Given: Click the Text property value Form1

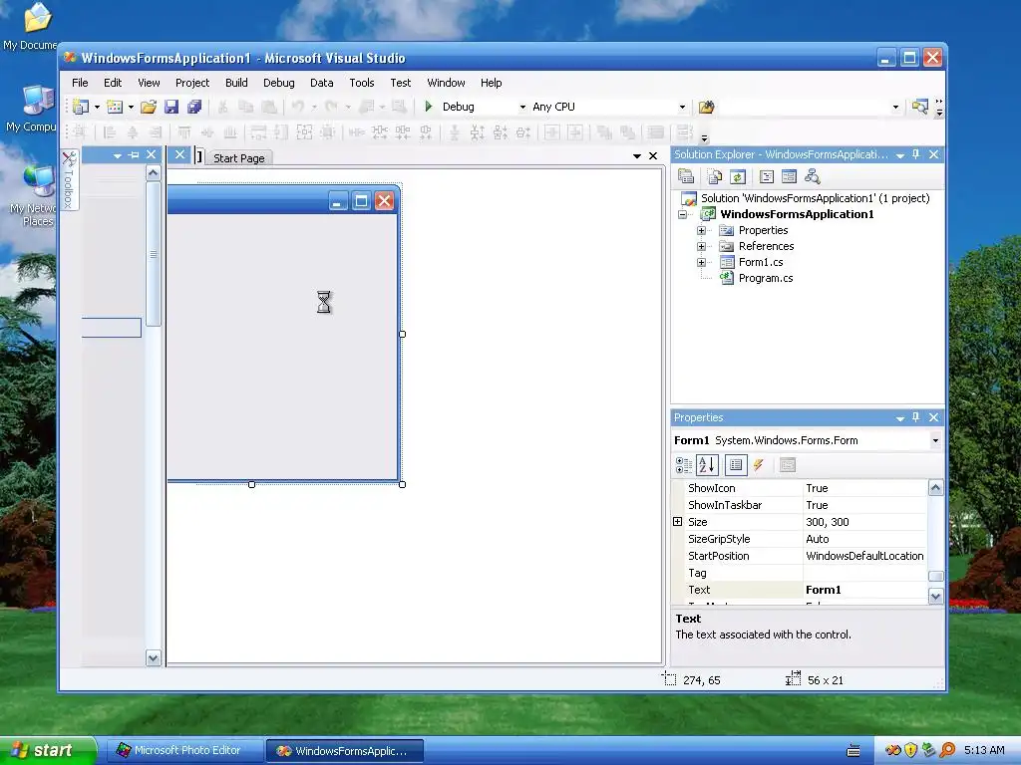Looking at the screenshot, I should pos(865,590).
